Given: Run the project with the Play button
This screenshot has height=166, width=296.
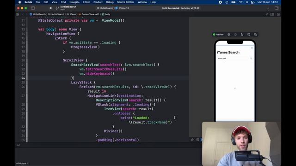Looking at the screenshot, I should tap(50, 8).
